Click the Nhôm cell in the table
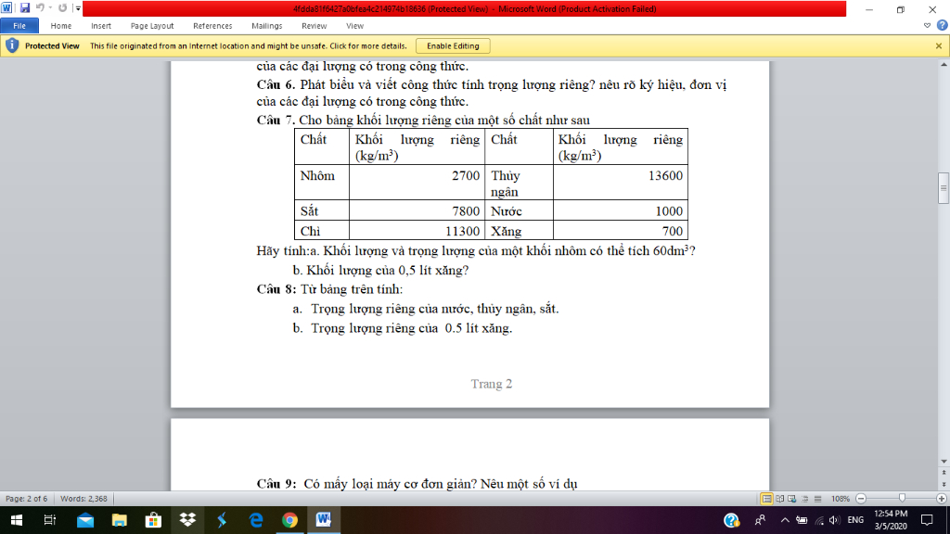 [x=322, y=183]
